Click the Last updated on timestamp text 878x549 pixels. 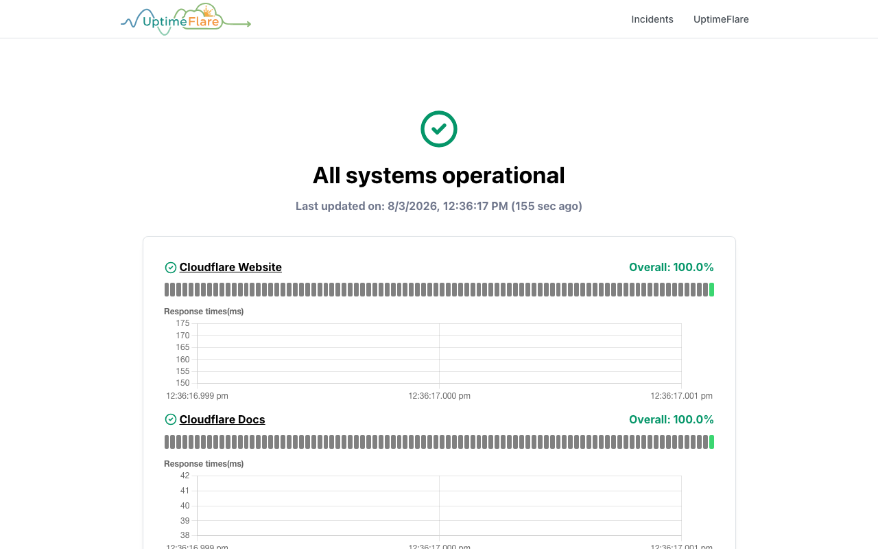(439, 206)
